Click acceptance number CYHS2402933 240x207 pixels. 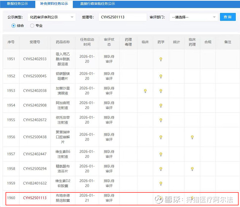(35, 59)
